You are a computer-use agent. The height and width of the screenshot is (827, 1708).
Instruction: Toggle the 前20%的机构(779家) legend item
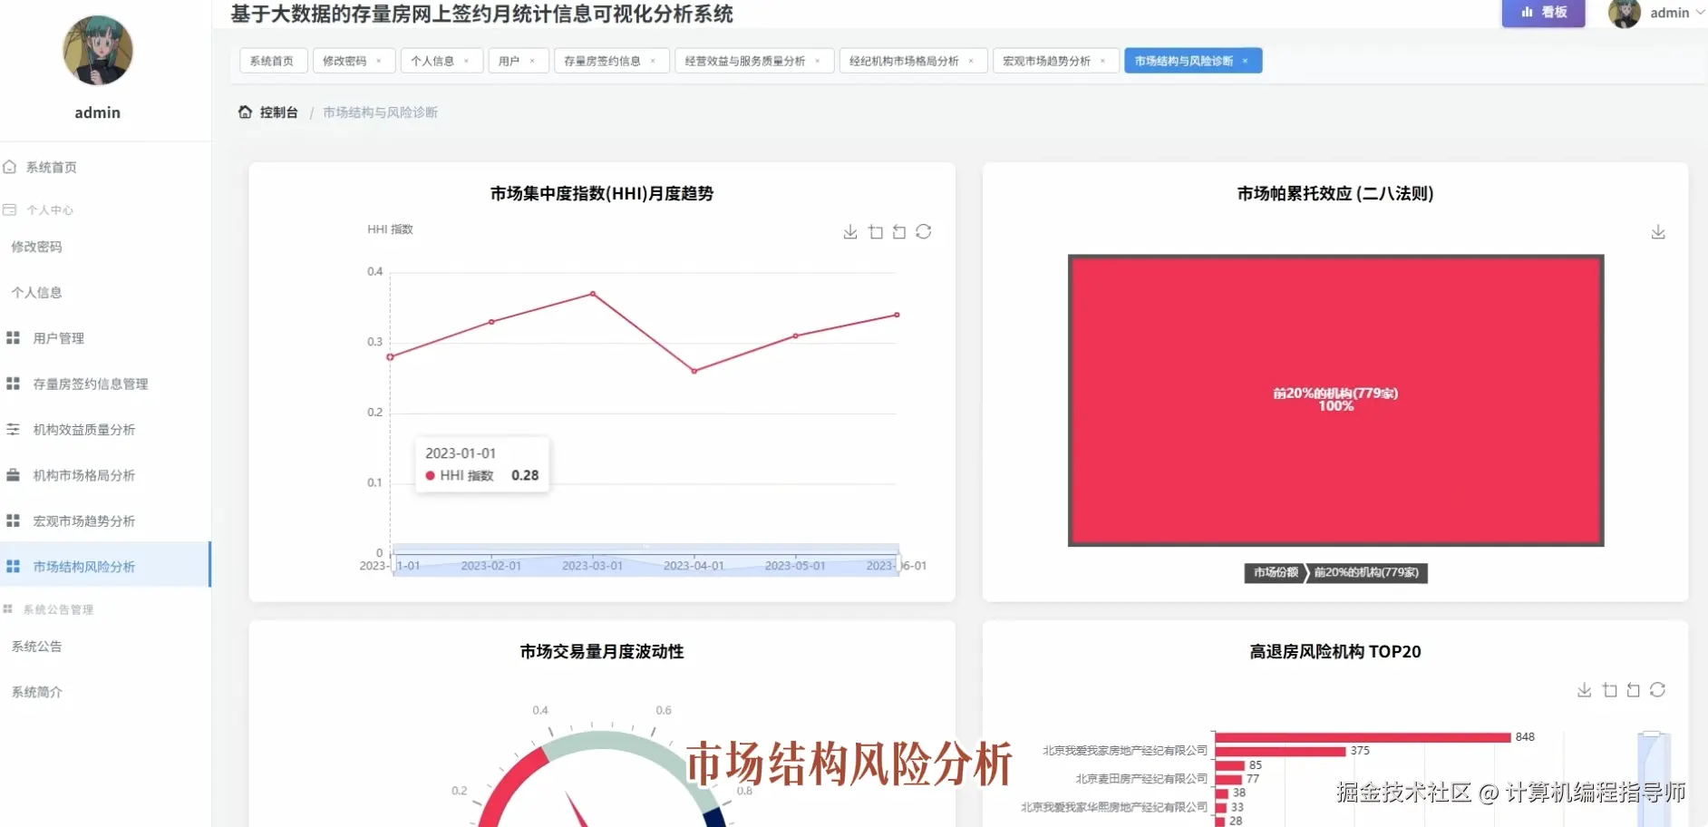click(x=1367, y=573)
